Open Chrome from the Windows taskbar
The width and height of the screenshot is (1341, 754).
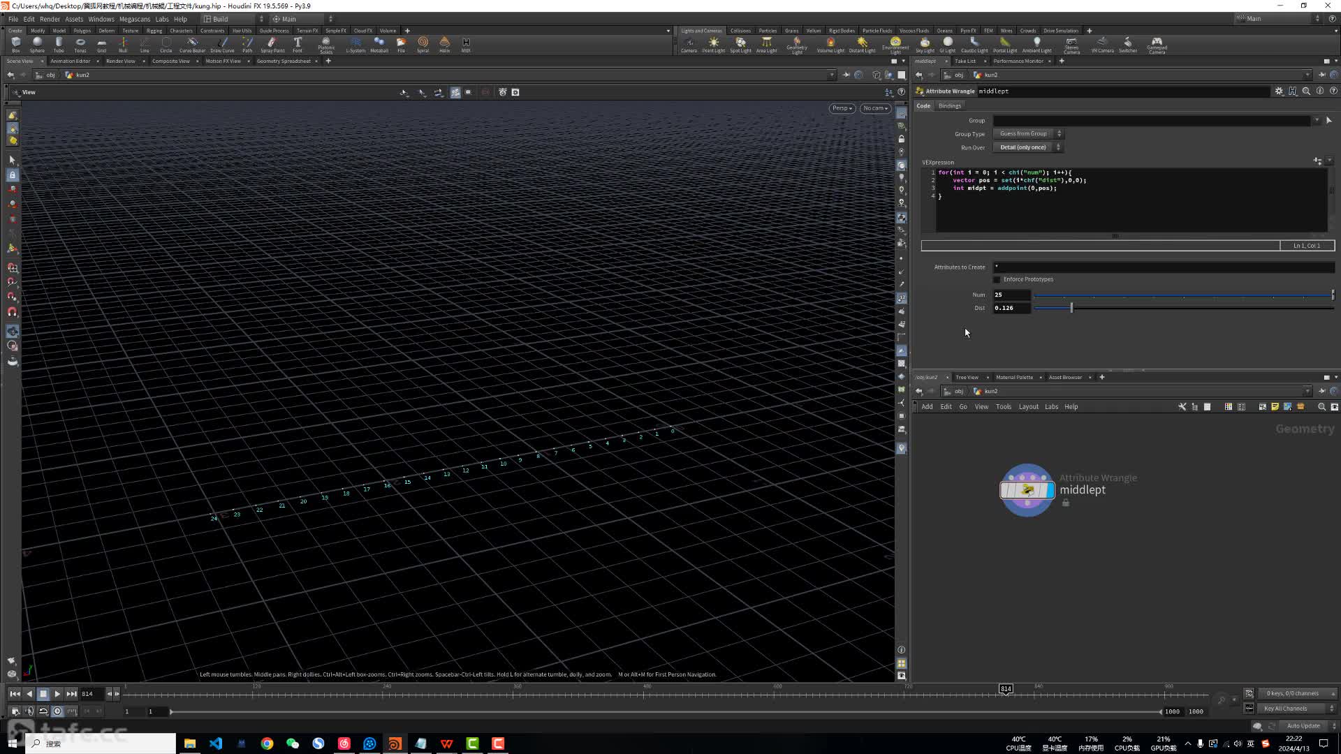(267, 744)
